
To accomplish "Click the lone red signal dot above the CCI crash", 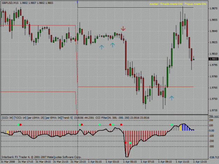I will pos(121,125).
